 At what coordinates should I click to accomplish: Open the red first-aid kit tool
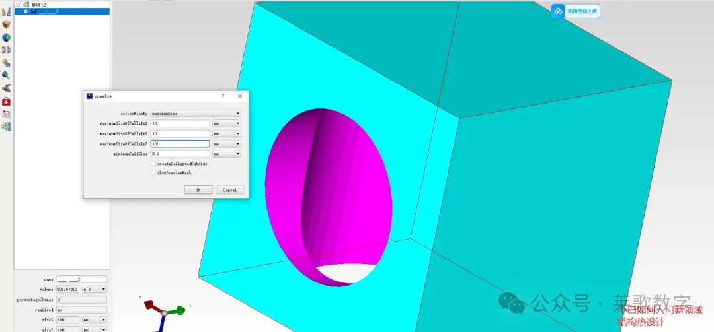click(6, 102)
